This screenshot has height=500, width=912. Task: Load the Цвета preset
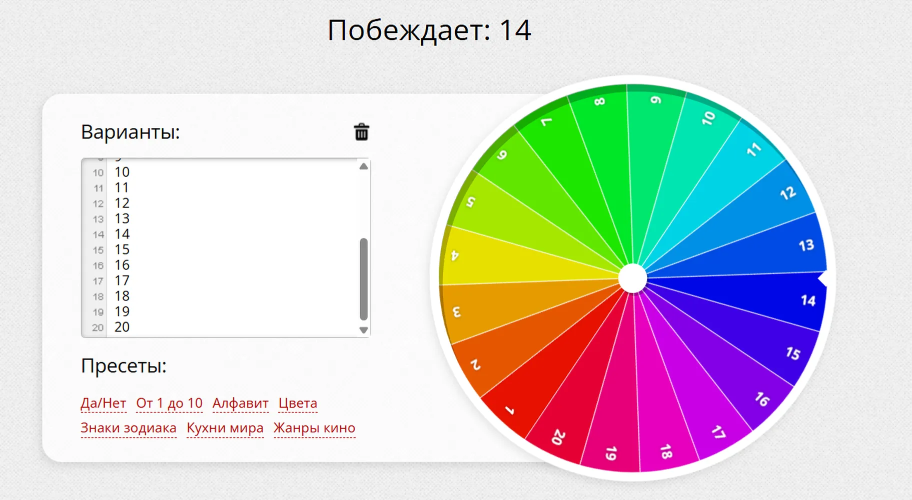[298, 403]
